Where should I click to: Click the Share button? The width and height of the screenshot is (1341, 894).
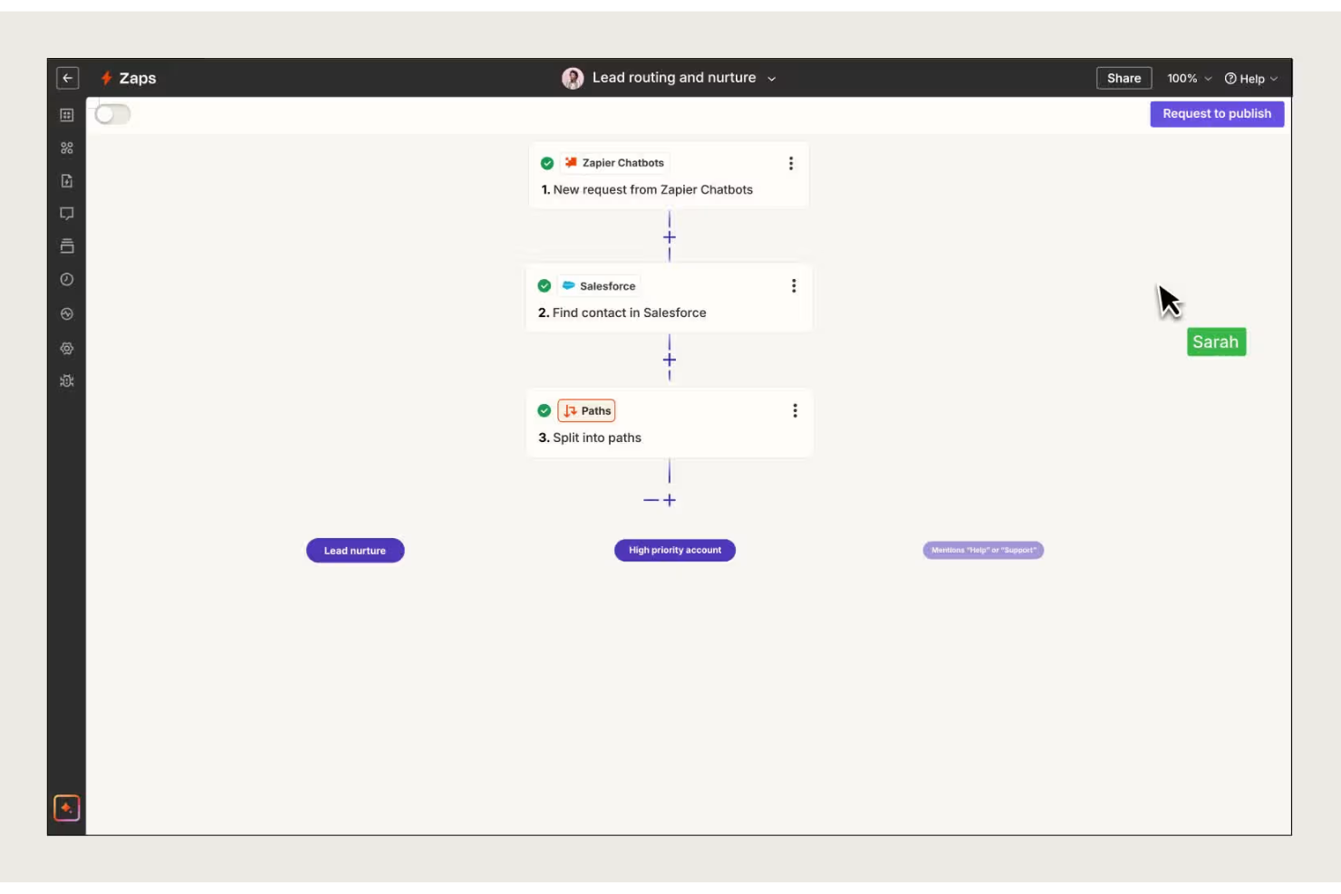pyautogui.click(x=1124, y=78)
